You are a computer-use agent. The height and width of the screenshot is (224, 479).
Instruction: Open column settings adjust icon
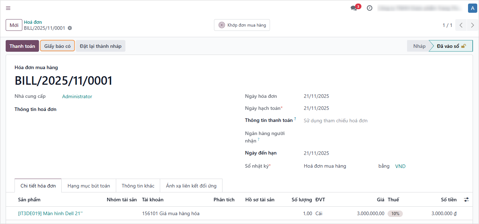(x=466, y=200)
